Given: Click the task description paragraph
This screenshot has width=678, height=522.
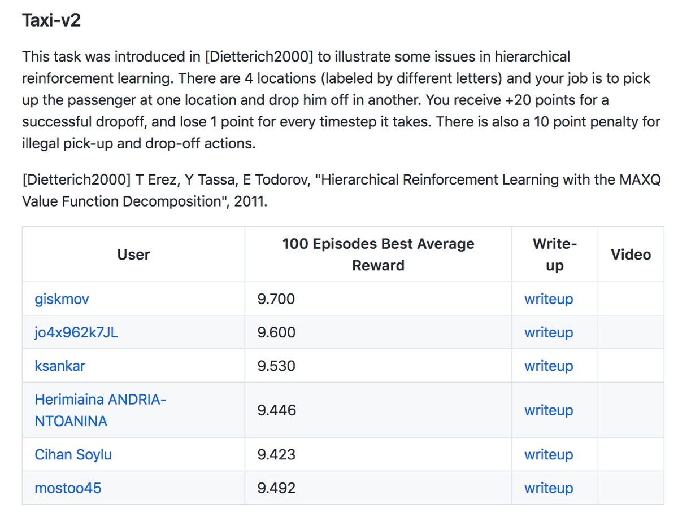Looking at the screenshot, I should coord(341,100).
